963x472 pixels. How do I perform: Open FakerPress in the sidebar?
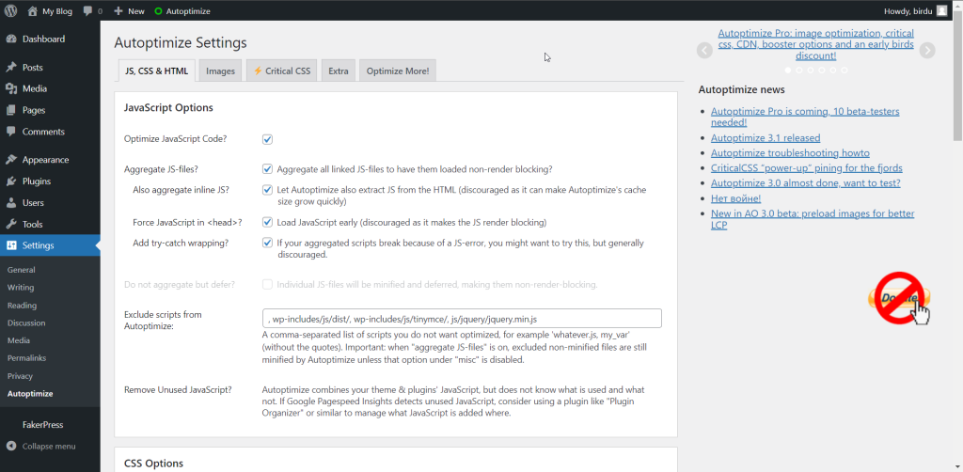pyautogui.click(x=43, y=425)
